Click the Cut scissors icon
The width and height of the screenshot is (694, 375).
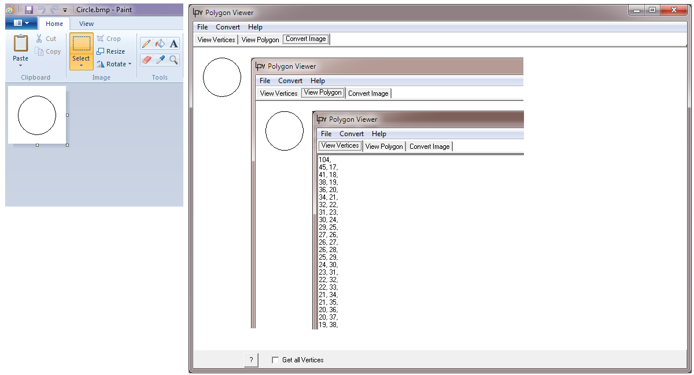(x=39, y=39)
